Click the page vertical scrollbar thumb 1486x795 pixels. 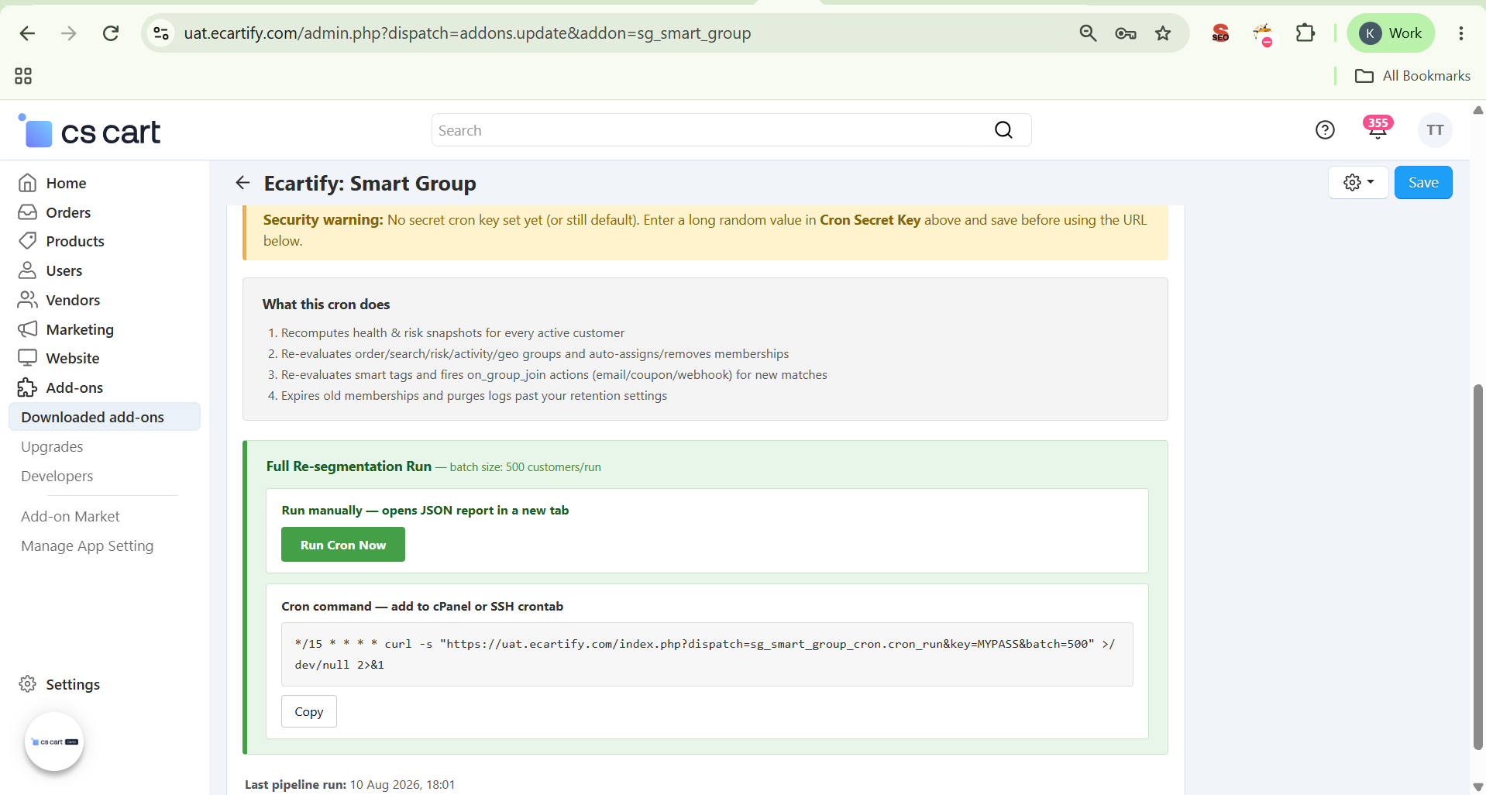(x=1478, y=566)
